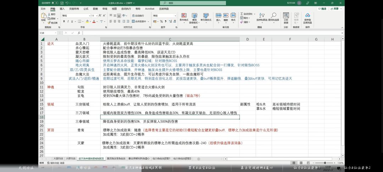Switch to the Insert (插入) ribbon tab
This screenshot has height=172, width=383.
coord(62,9)
